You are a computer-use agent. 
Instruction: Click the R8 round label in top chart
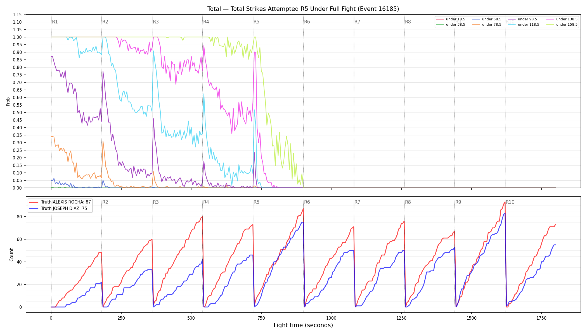(x=408, y=22)
